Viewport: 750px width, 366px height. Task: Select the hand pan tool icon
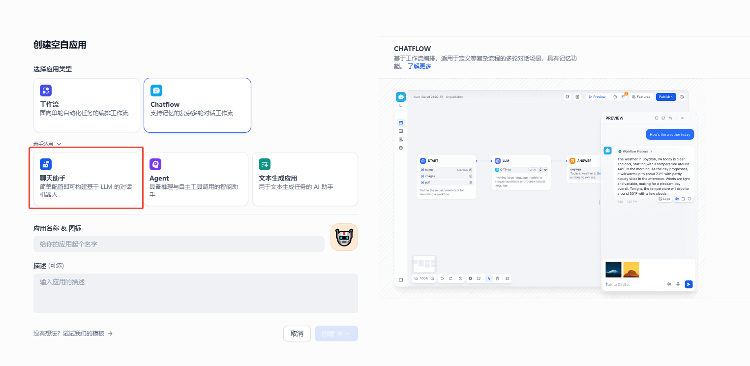click(497, 278)
